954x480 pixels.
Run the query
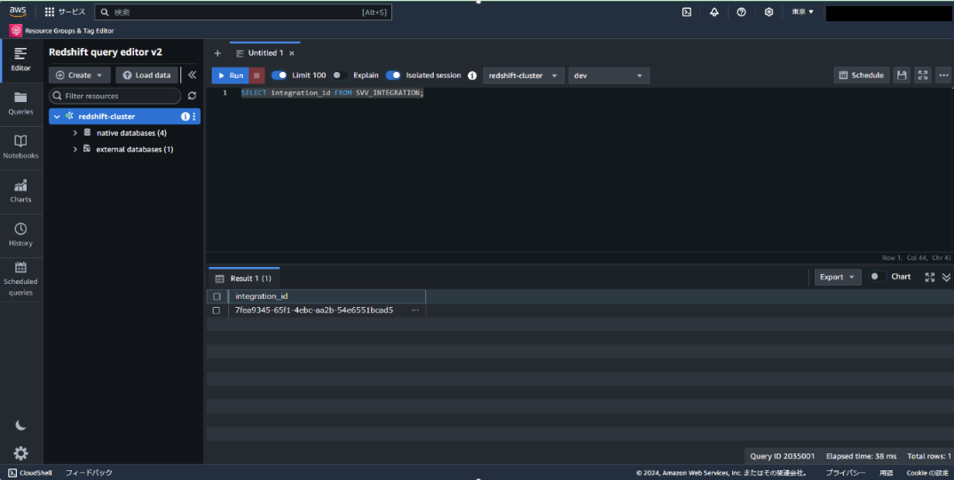231,75
